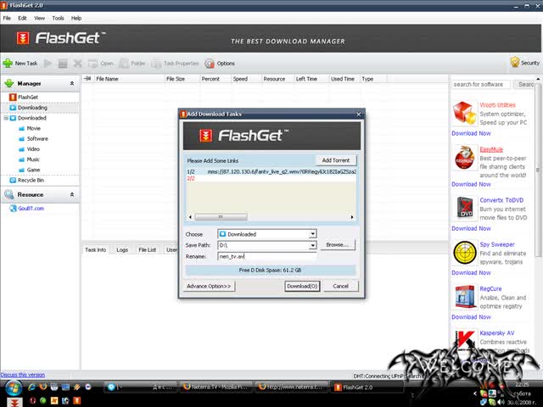The image size is (543, 407).
Task: Open Options from the toolbar
Action: [220, 64]
